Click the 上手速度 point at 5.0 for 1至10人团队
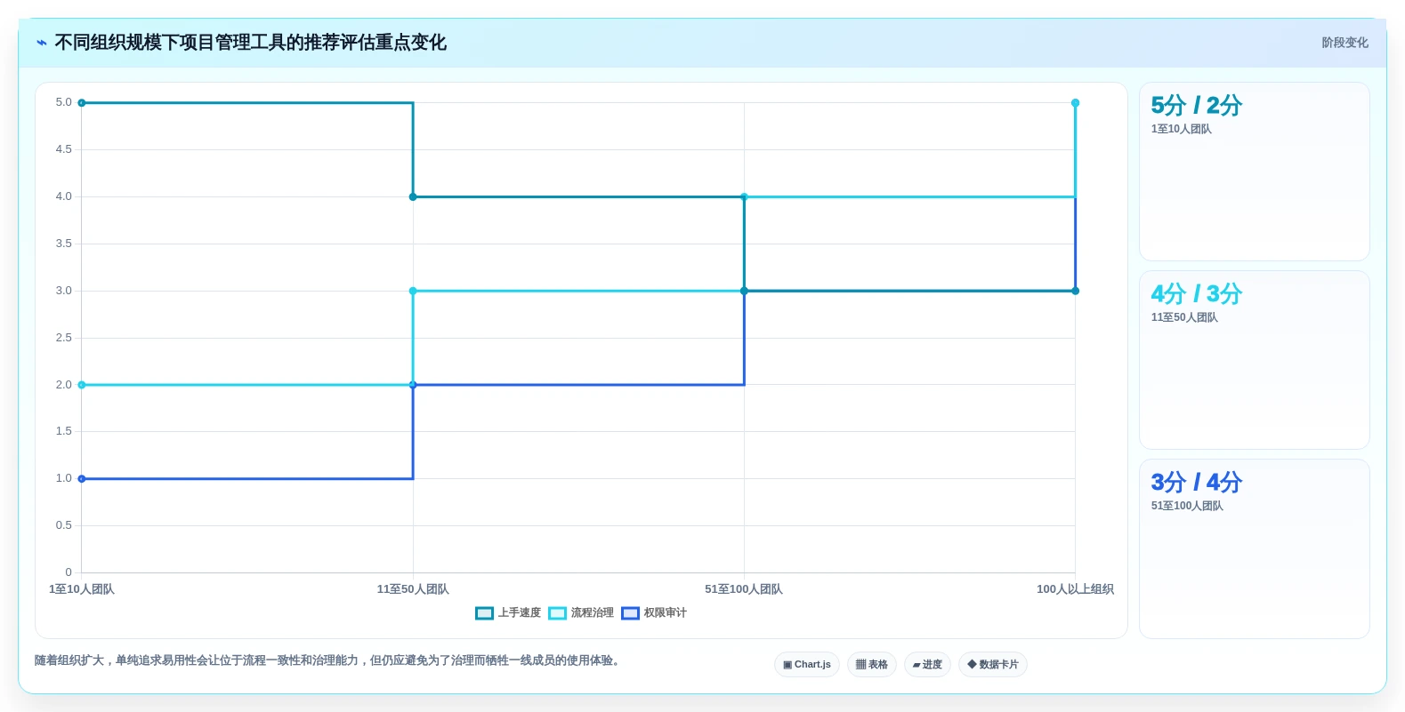1405x712 pixels. [x=82, y=103]
